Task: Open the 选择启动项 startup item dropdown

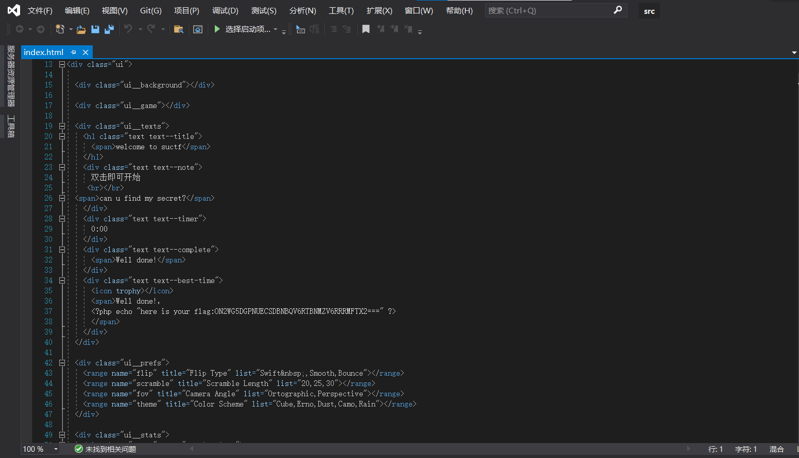Action: (x=276, y=29)
